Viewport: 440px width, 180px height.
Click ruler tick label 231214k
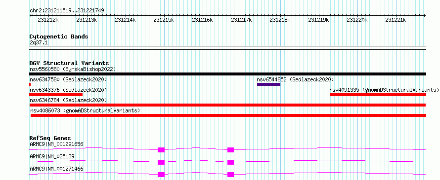pyautogui.click(x=125, y=20)
